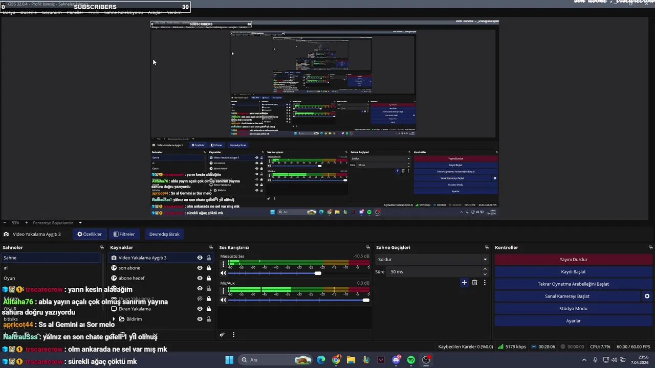655x368 pixels.
Task: Click the son abone browser source icon
Action: [114, 268]
